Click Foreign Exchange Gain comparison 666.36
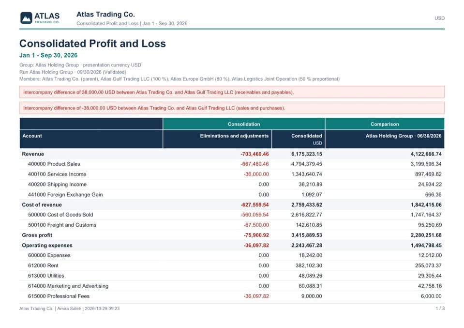 tap(433, 195)
